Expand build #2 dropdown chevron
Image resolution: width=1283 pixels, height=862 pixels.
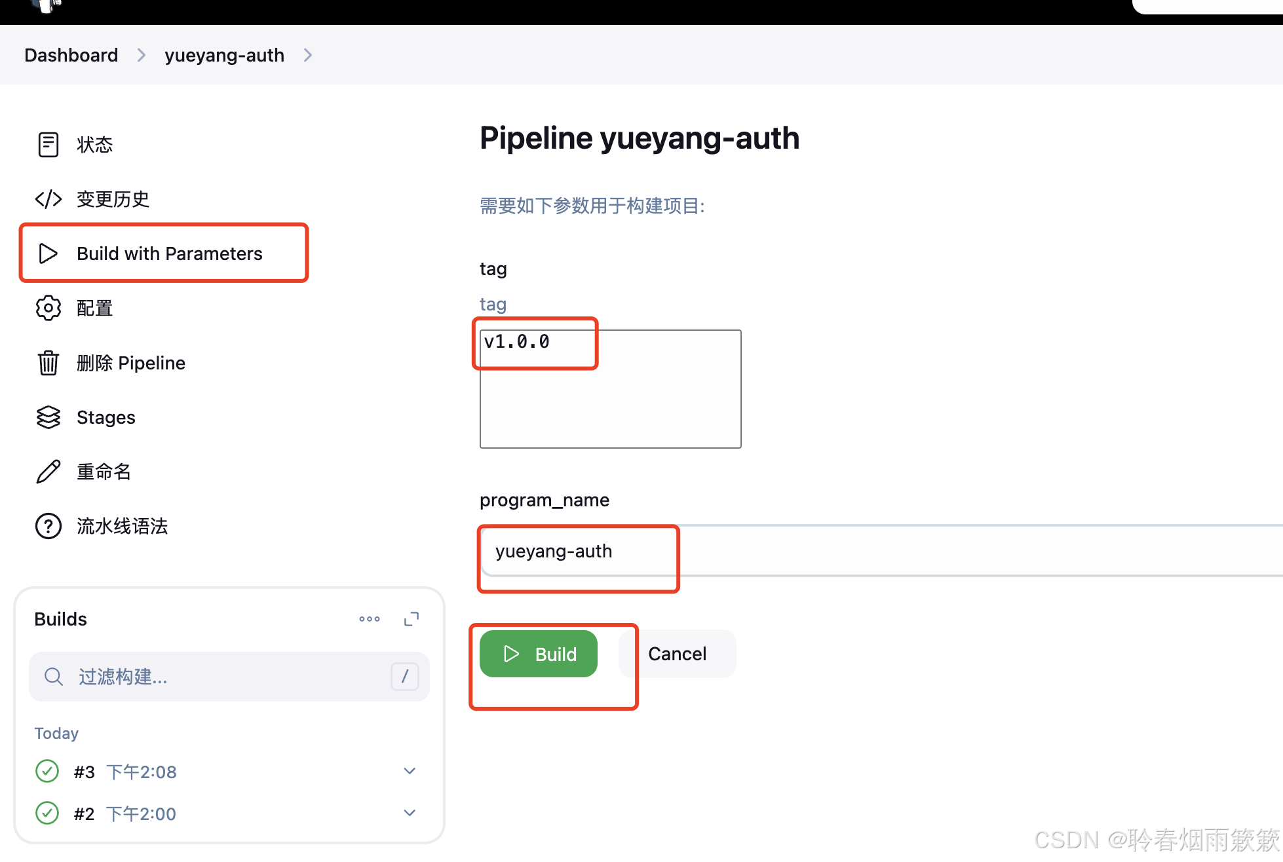[x=410, y=814]
